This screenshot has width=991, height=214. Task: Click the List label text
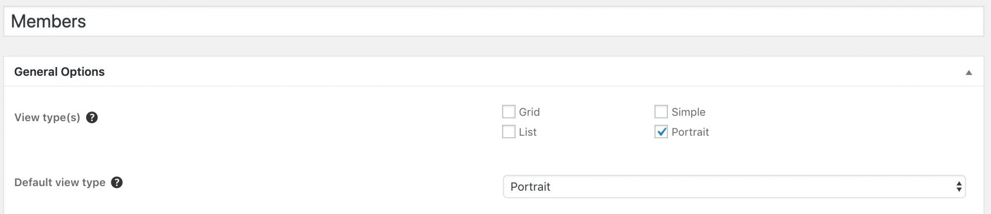pyautogui.click(x=528, y=132)
